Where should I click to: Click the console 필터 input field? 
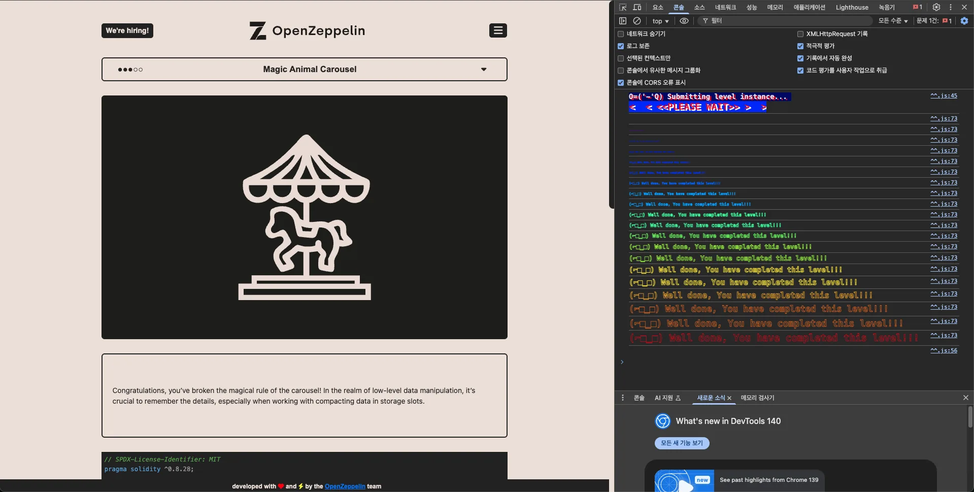coord(784,21)
